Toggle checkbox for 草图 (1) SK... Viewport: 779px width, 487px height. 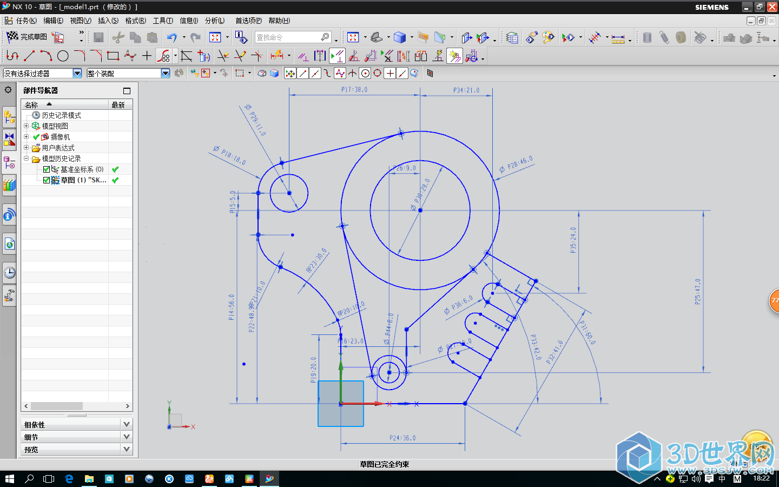tap(47, 180)
